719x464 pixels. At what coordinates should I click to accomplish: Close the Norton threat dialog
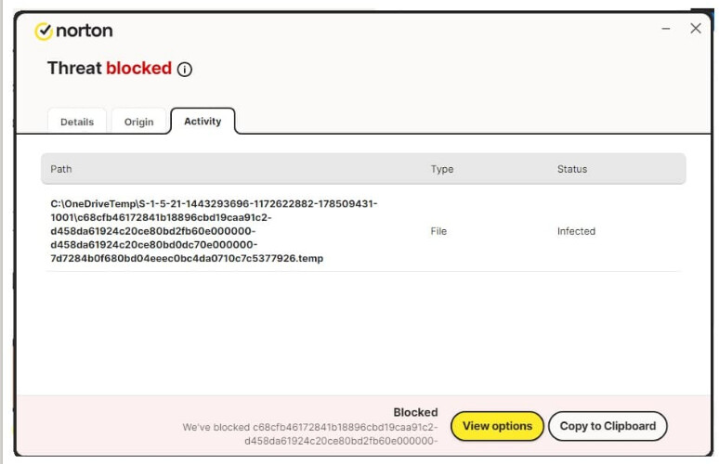click(696, 29)
